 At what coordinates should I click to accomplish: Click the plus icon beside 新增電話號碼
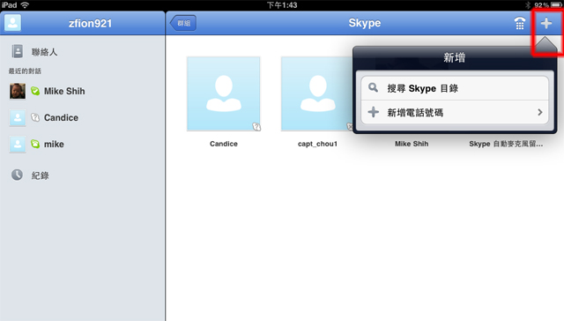tap(373, 112)
